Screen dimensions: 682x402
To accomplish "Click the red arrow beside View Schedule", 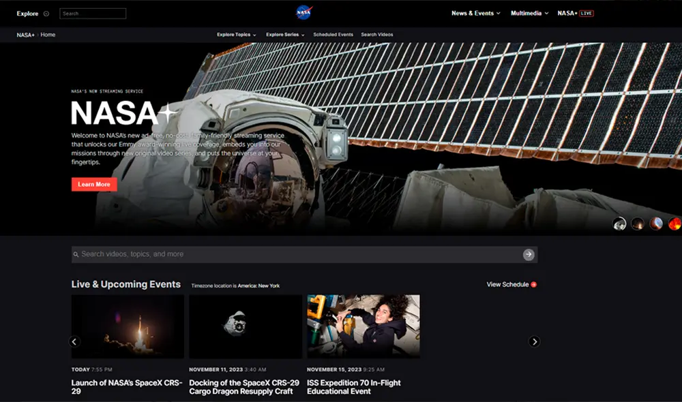I will [x=534, y=284].
